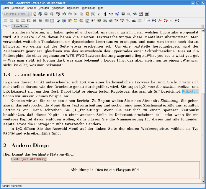Undo the last action with the green arrow
Screen dimensions: 206x189
tap(64, 14)
